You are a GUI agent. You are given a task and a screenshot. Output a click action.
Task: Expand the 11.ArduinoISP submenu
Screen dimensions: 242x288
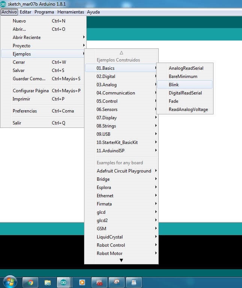click(x=121, y=151)
